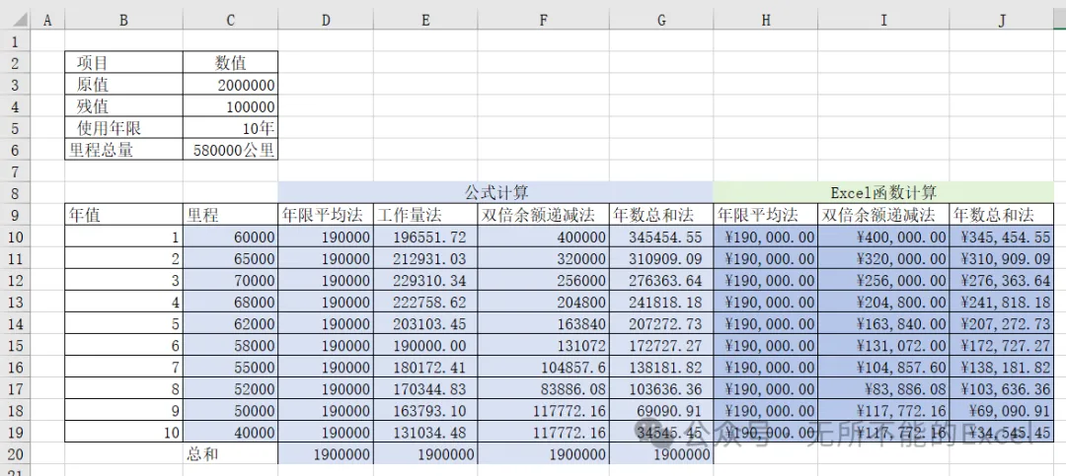Select column D header
Viewport: 1066px width, 476px height.
[326, 21]
